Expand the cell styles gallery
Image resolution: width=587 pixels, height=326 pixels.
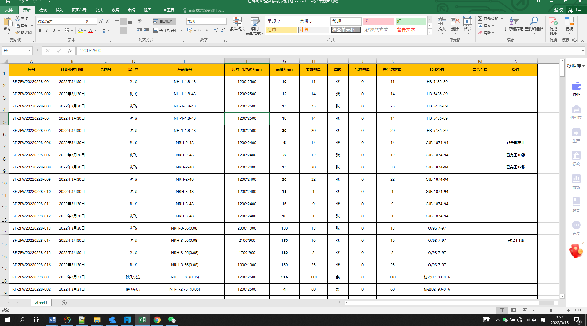[430, 32]
